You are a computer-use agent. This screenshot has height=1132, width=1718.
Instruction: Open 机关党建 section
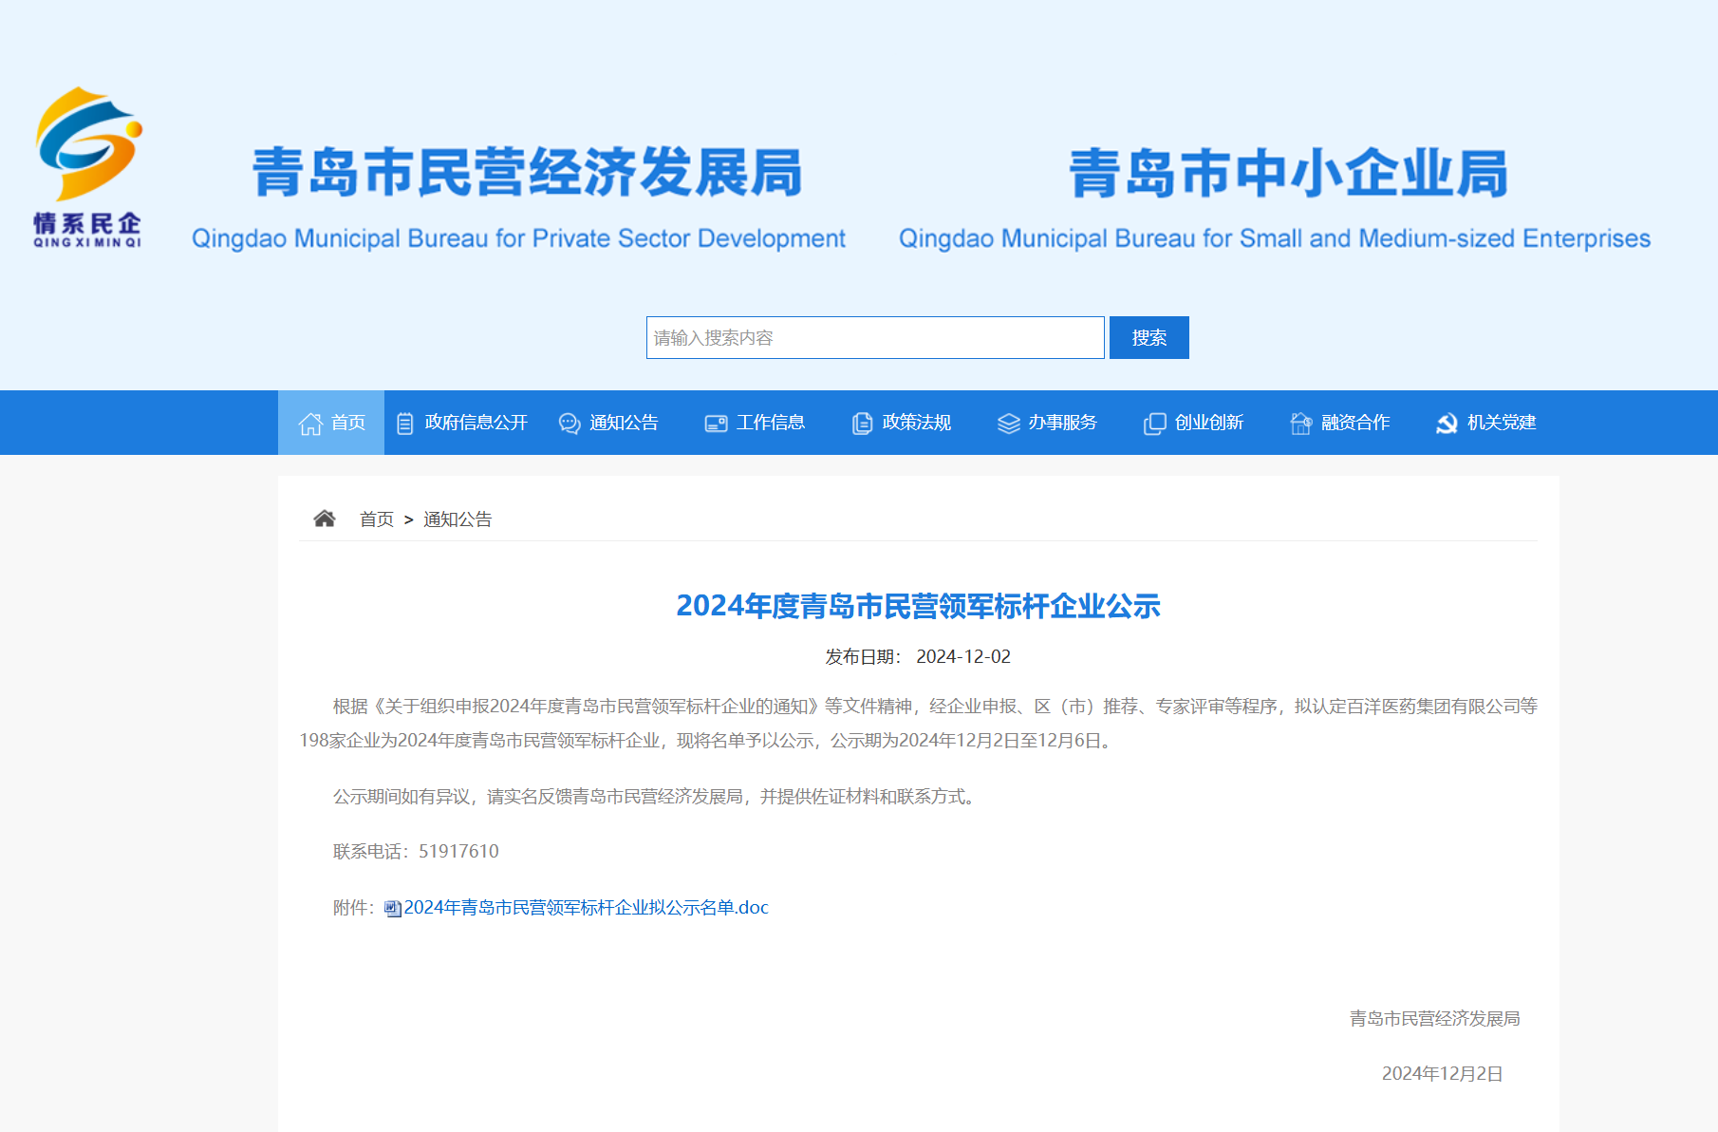pyautogui.click(x=1502, y=423)
